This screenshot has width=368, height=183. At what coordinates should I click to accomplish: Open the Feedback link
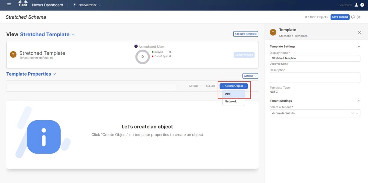(x=345, y=5)
